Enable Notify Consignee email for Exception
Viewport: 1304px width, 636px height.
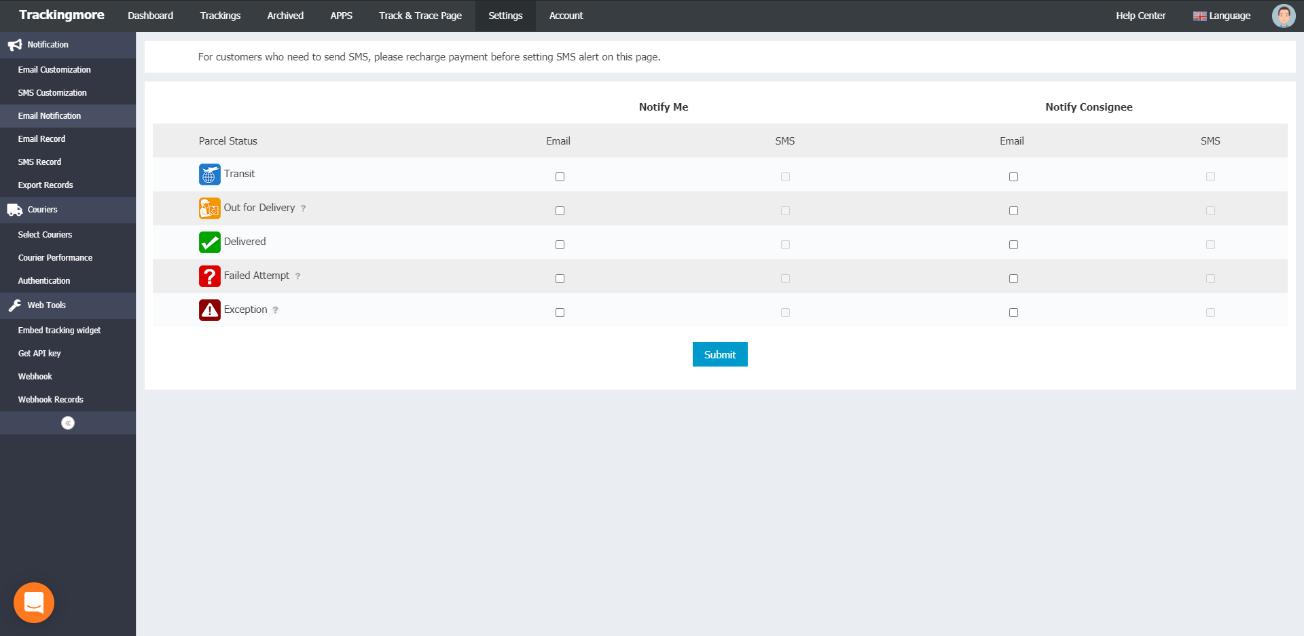click(1013, 312)
